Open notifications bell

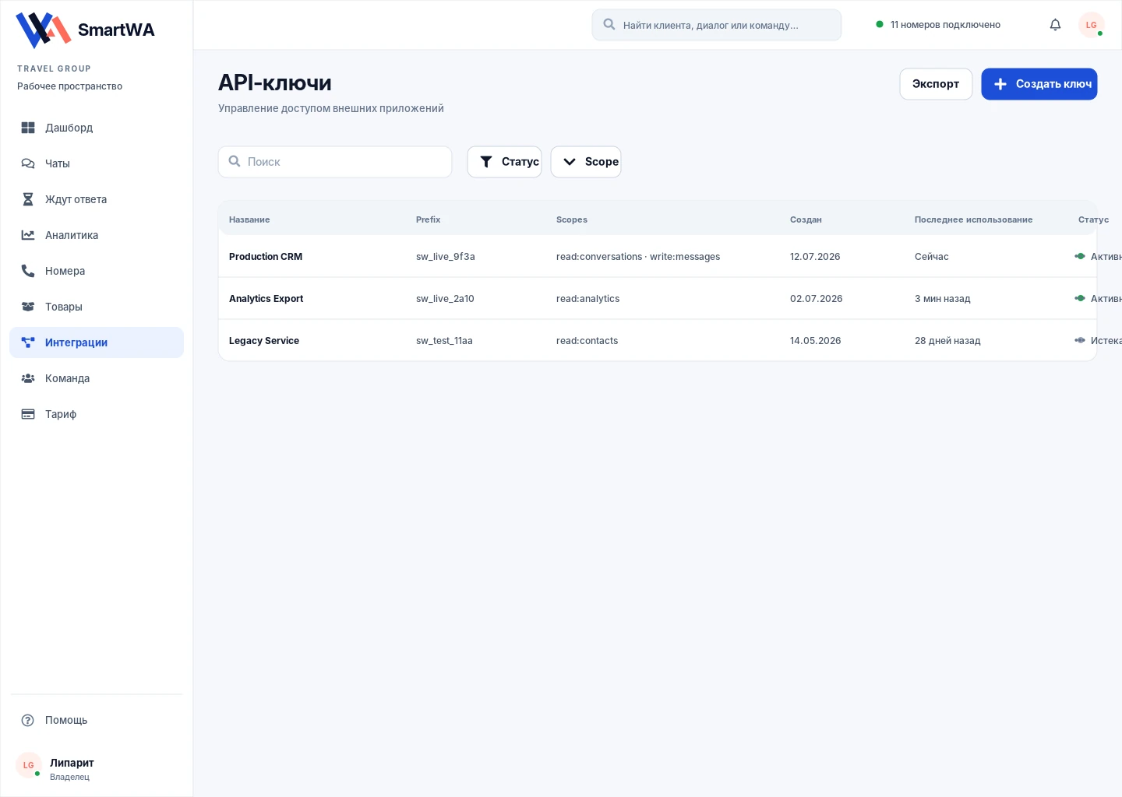coord(1055,25)
